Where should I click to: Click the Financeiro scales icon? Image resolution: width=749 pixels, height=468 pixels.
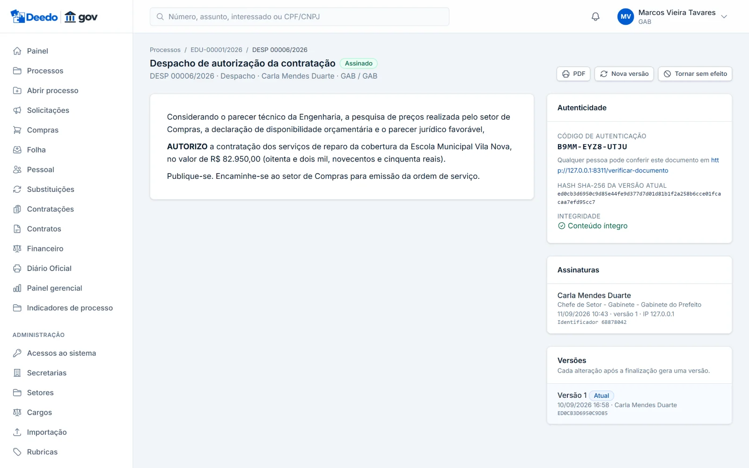pyautogui.click(x=17, y=249)
